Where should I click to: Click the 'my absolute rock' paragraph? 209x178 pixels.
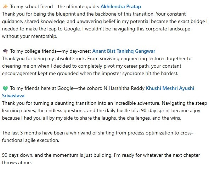tap(97, 66)
